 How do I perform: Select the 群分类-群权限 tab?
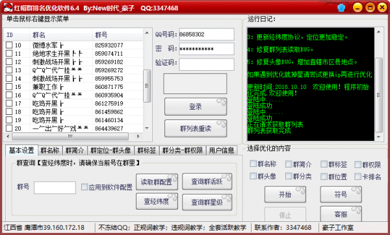coord(183,151)
